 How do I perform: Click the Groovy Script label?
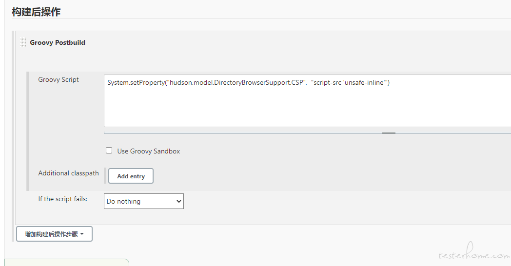[x=59, y=80]
